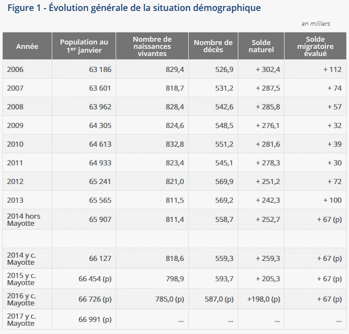Click the '2016 y c. Mayotte' label

21,299
